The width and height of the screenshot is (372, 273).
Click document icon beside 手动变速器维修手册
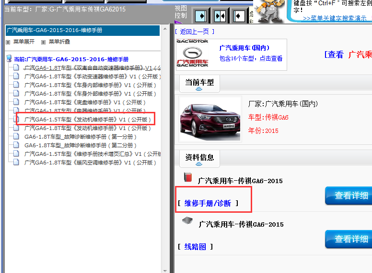pyautogui.click(x=16, y=76)
